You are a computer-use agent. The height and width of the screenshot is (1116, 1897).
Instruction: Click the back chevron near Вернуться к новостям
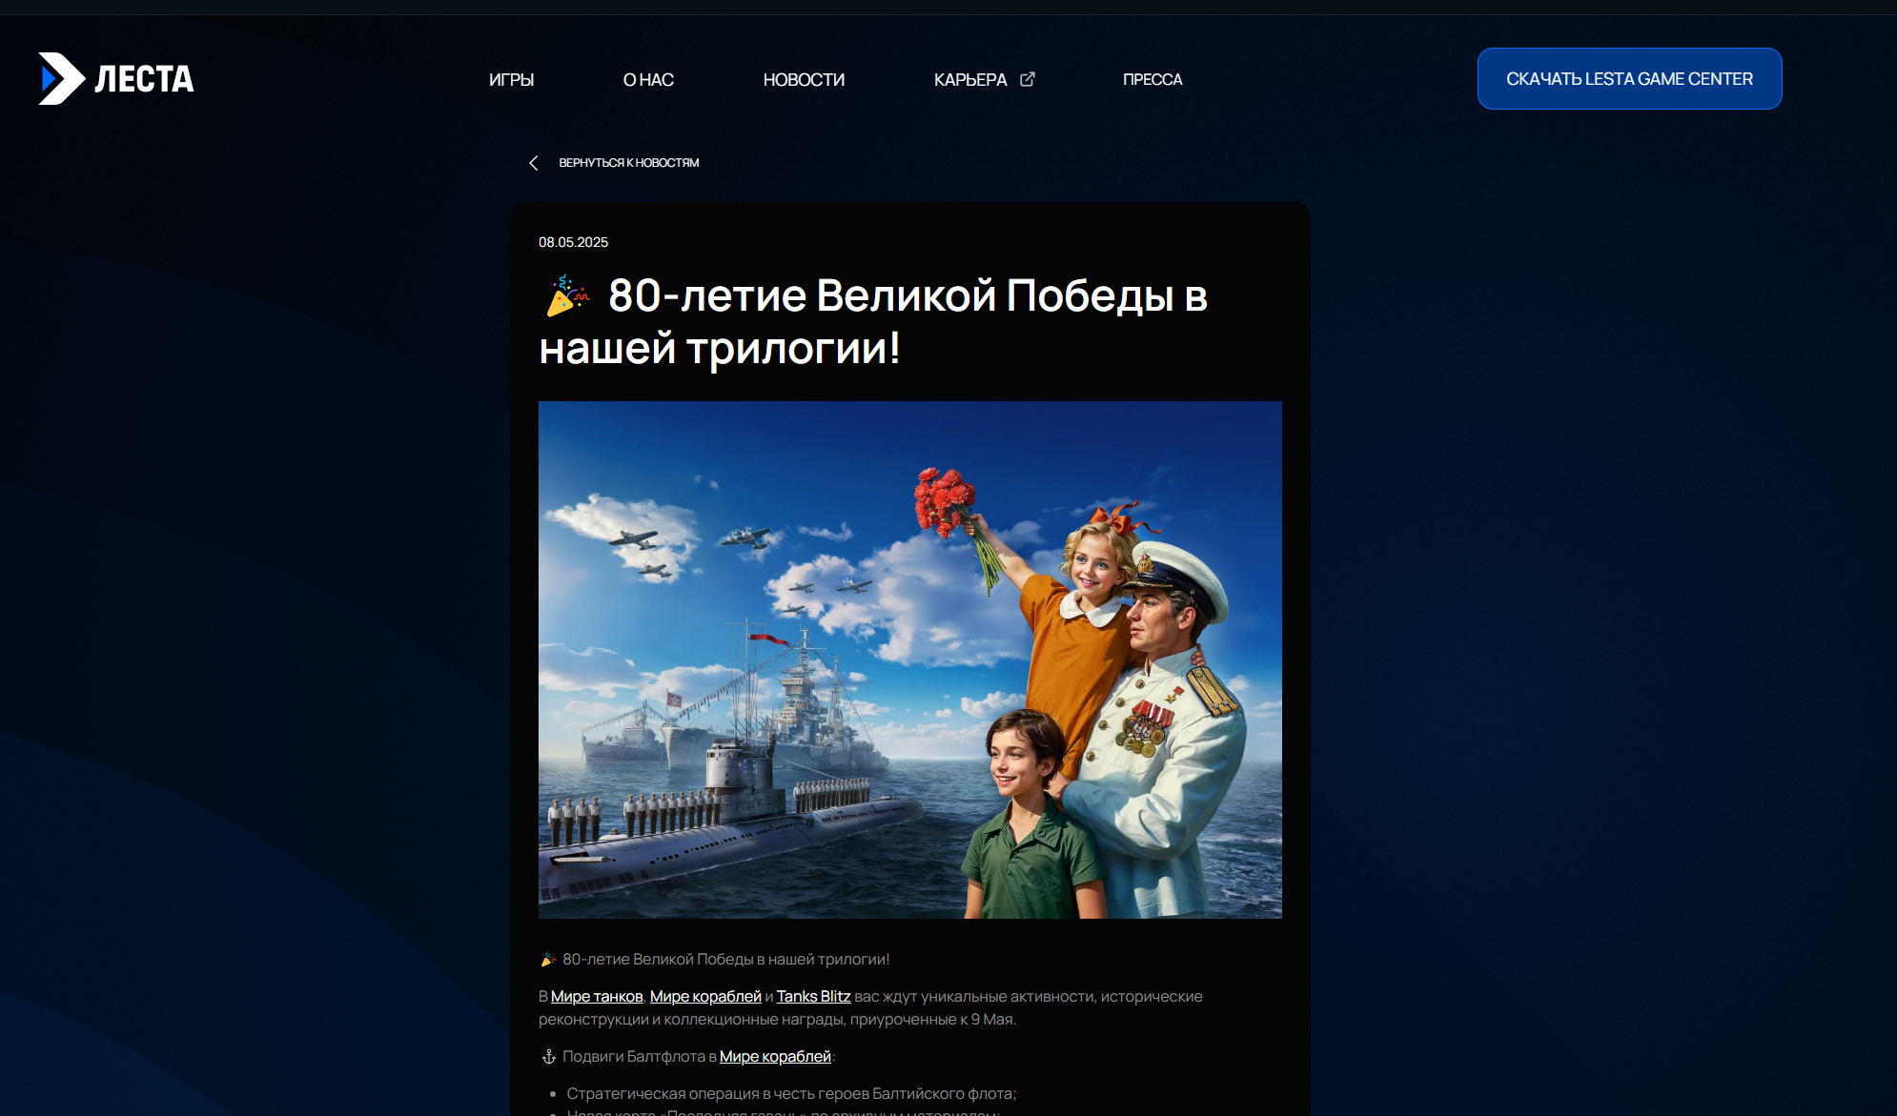(x=534, y=163)
